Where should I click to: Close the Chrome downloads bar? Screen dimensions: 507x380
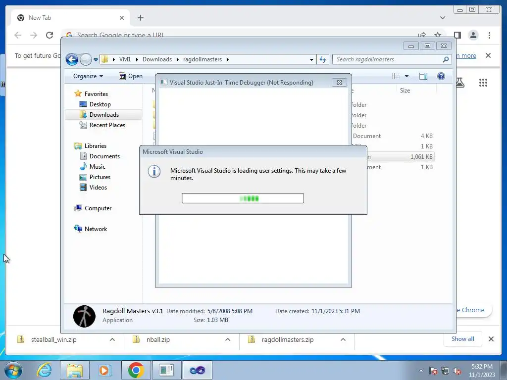click(491, 339)
